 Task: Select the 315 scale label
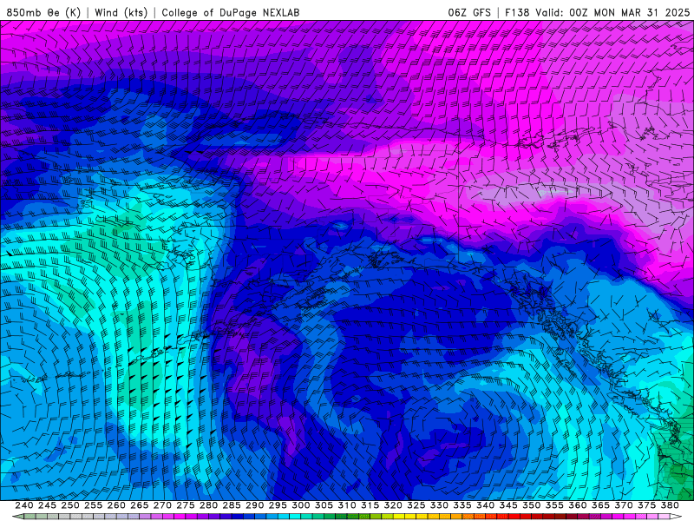click(x=370, y=505)
